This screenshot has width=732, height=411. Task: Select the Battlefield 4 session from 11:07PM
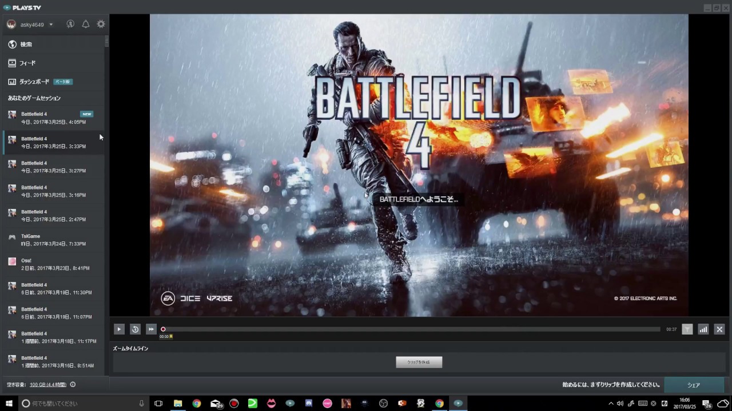point(53,313)
